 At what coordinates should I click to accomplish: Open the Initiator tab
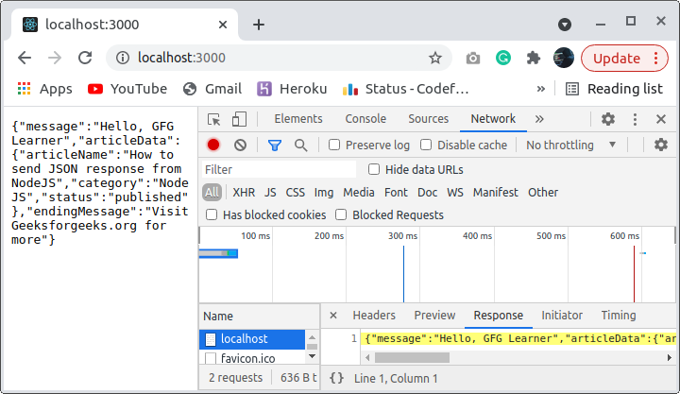(x=562, y=315)
